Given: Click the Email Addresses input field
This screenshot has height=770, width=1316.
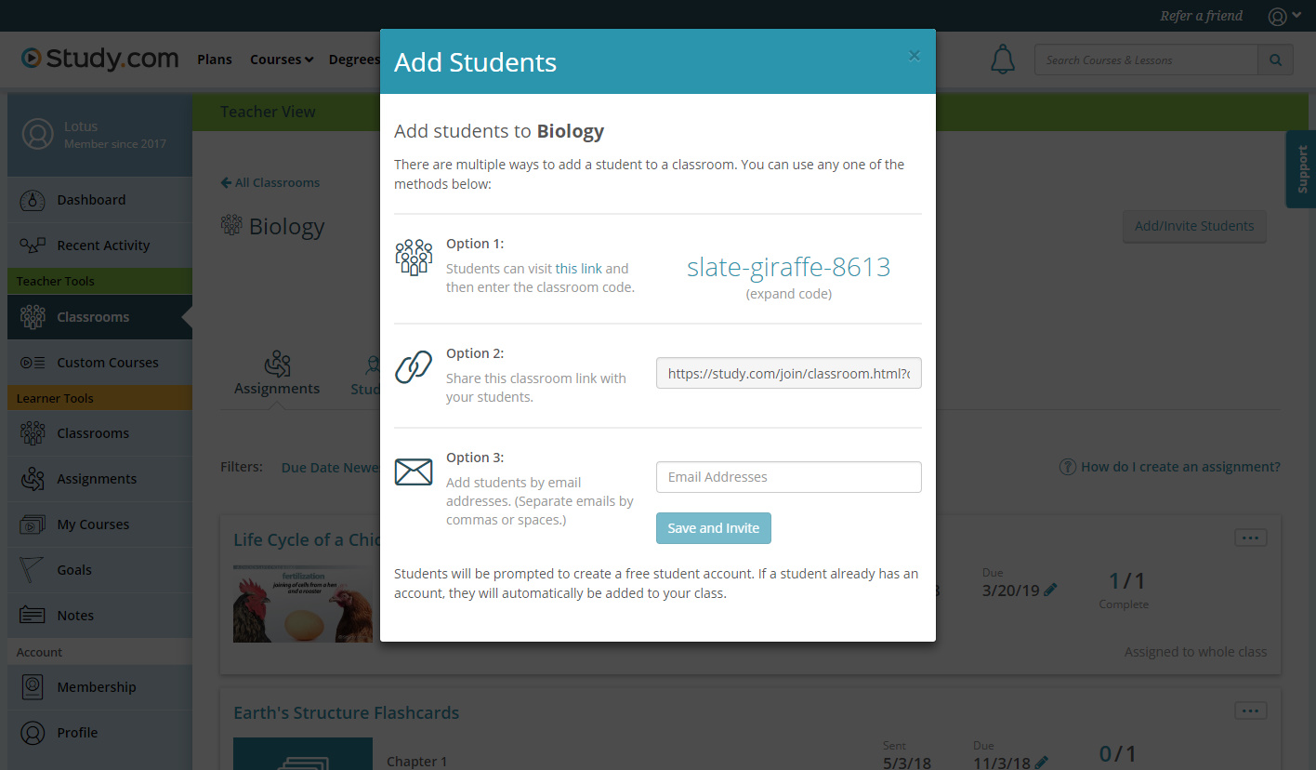Looking at the screenshot, I should click(788, 477).
